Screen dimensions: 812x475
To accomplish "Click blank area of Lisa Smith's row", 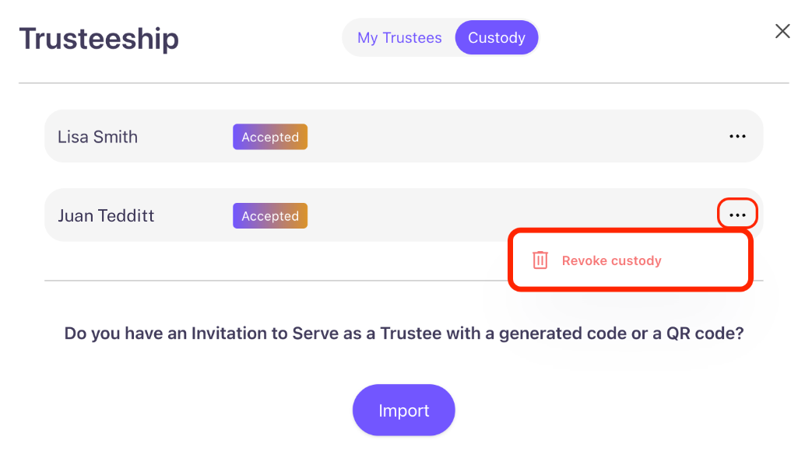I will 506,137.
